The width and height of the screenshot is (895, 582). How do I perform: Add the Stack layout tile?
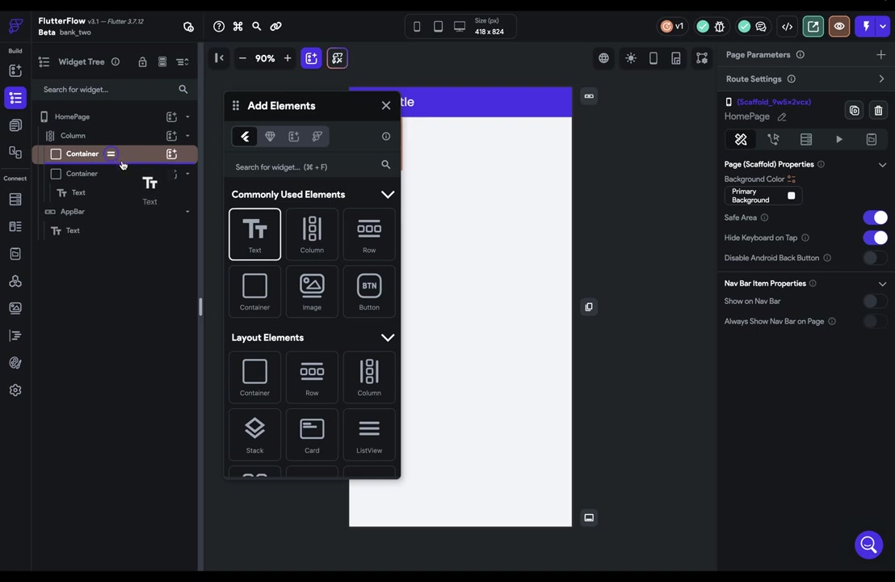pos(254,435)
